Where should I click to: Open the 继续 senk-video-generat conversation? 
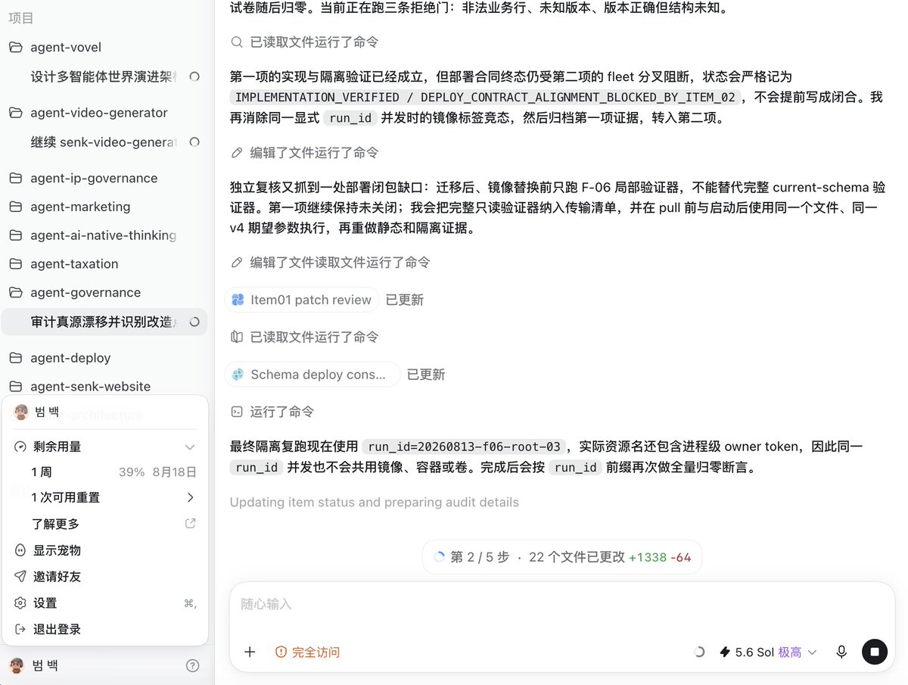click(104, 142)
